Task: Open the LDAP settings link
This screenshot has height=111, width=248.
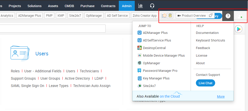Action: [x=99, y=78]
